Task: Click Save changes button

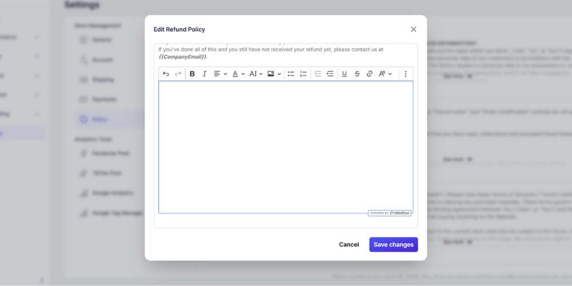Action: (x=394, y=244)
